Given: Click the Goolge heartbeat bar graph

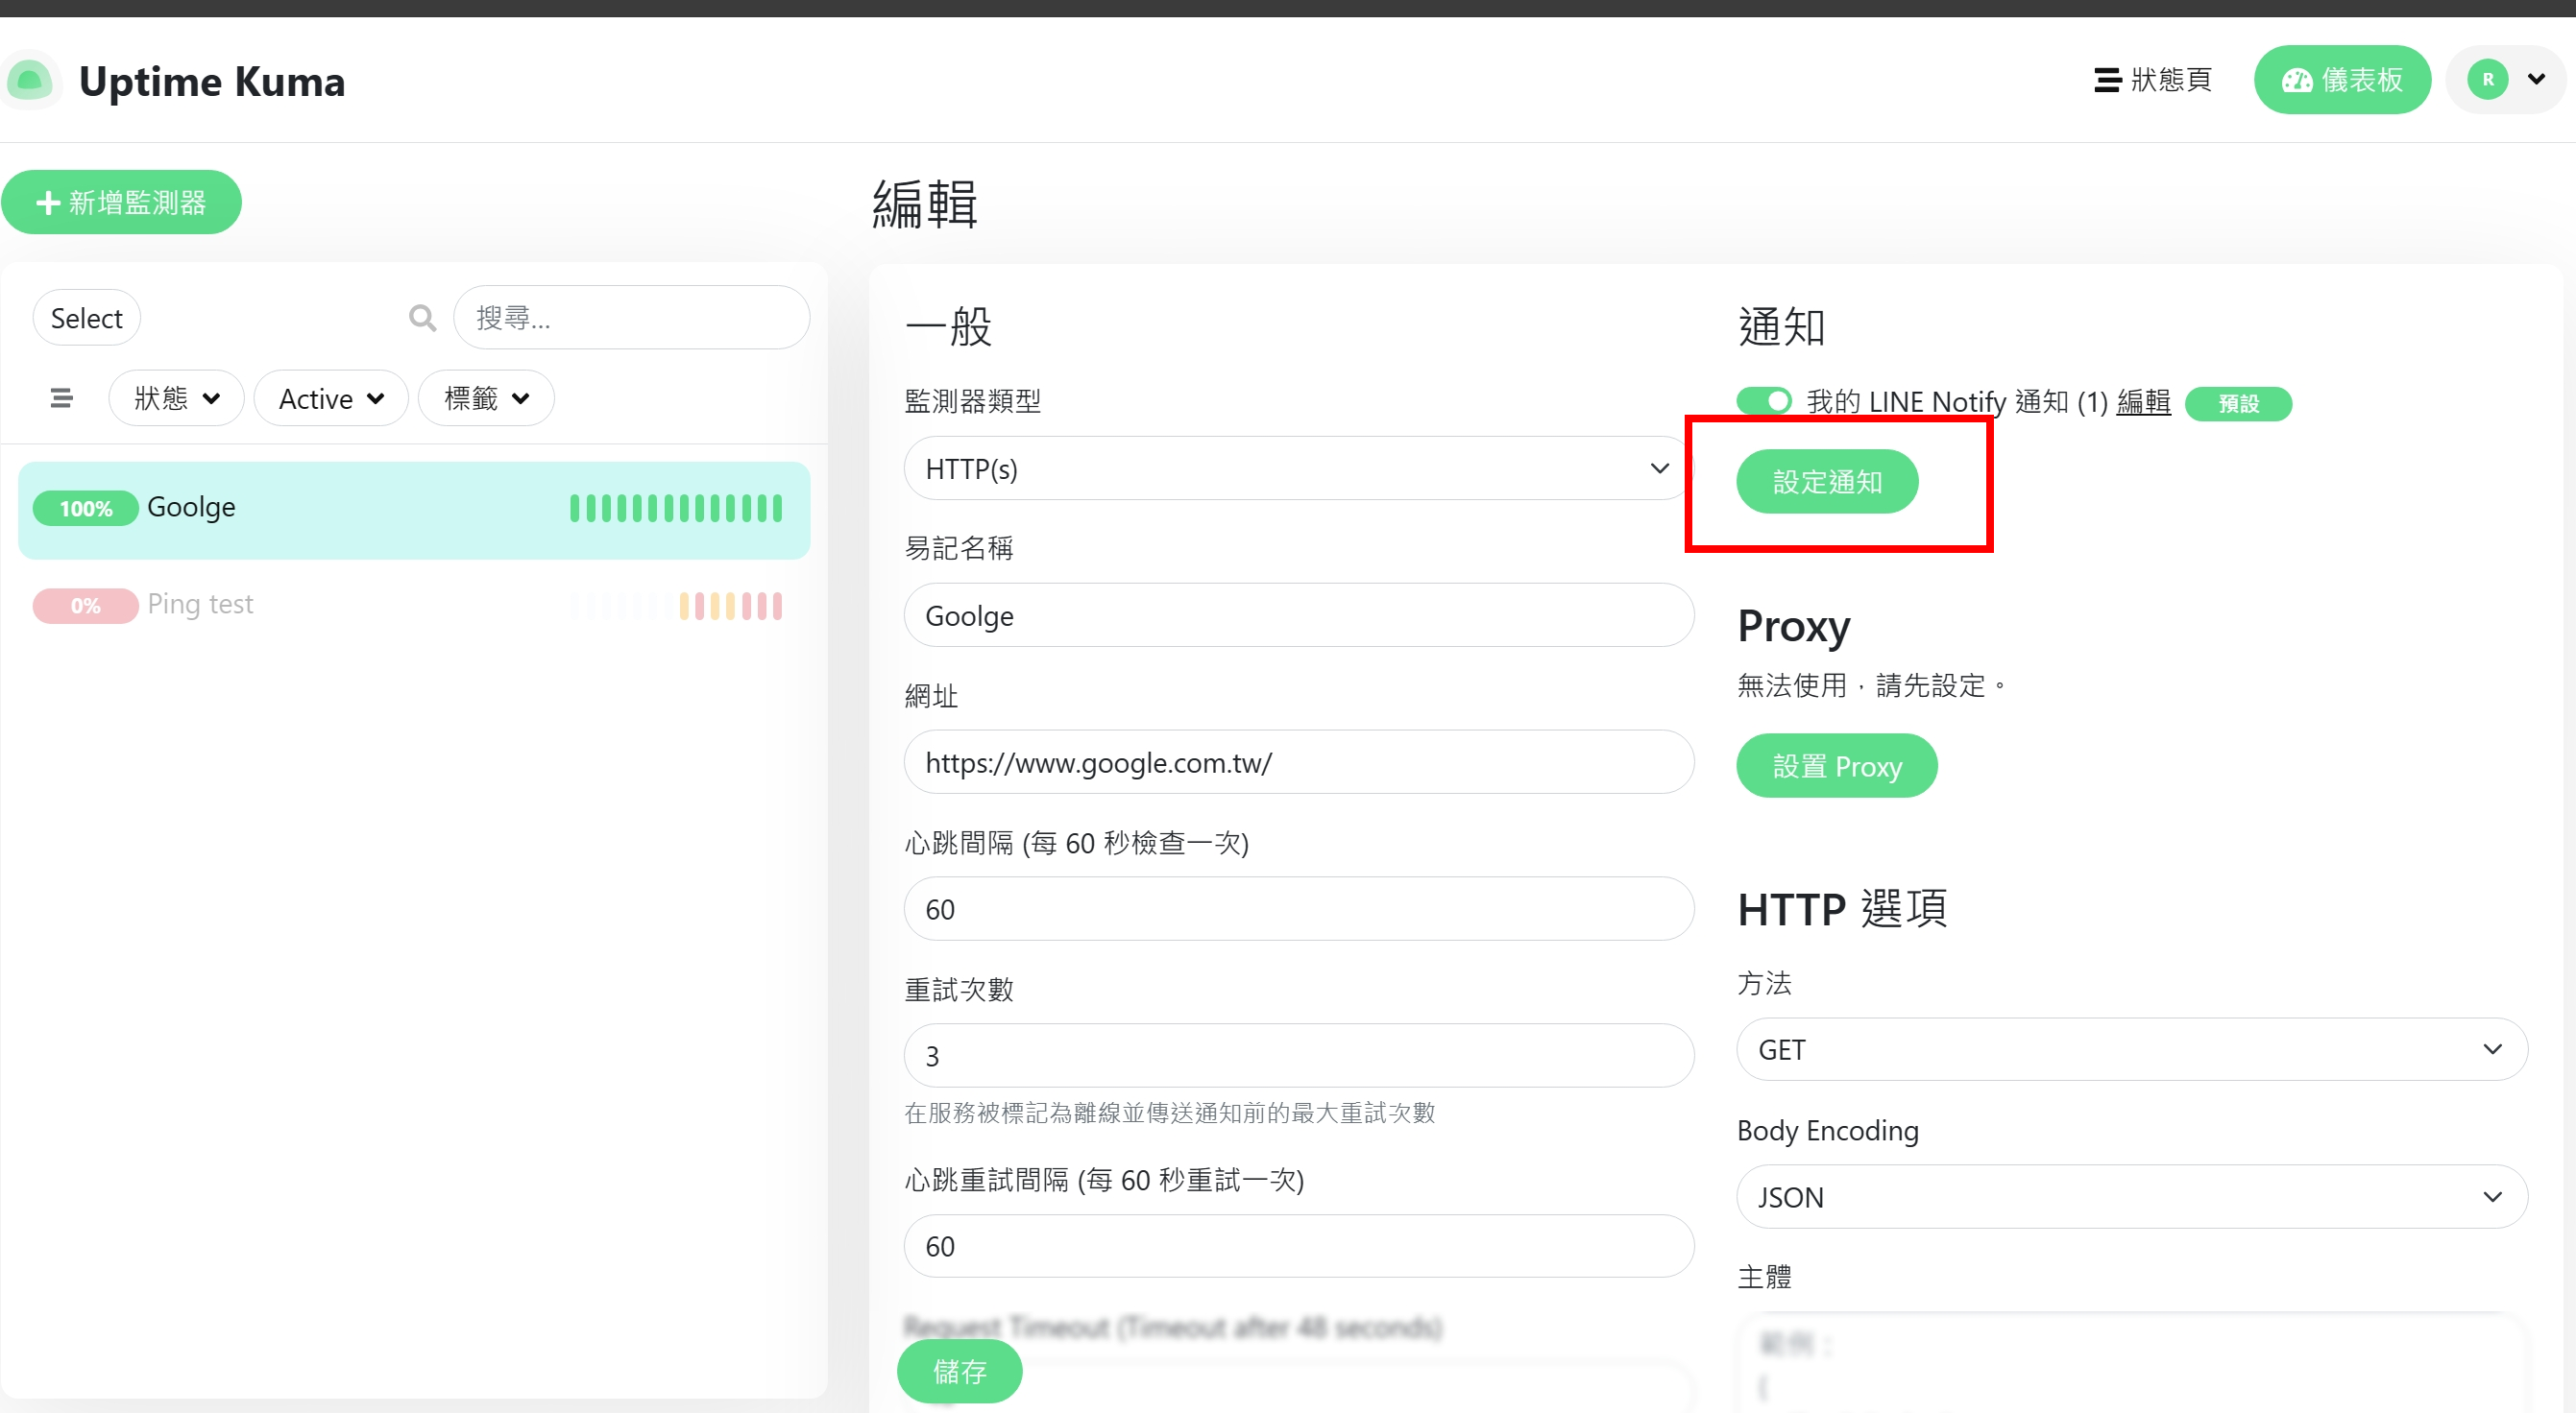Looking at the screenshot, I should tap(676, 508).
